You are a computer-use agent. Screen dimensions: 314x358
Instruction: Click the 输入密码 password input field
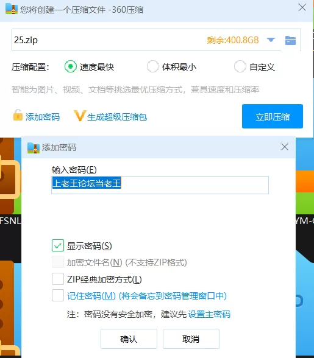point(160,185)
